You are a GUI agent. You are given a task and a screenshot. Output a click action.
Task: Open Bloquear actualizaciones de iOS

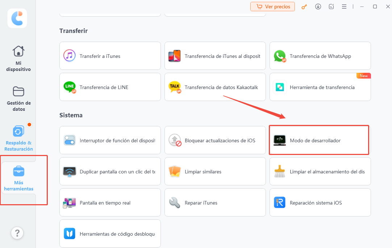click(x=215, y=140)
